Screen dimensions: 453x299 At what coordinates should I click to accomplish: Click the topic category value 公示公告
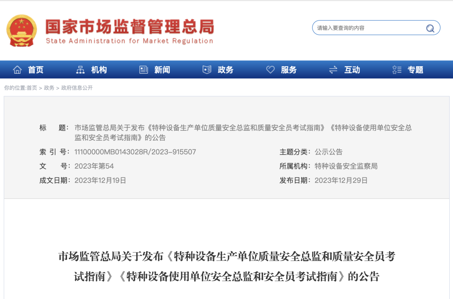coord(328,152)
